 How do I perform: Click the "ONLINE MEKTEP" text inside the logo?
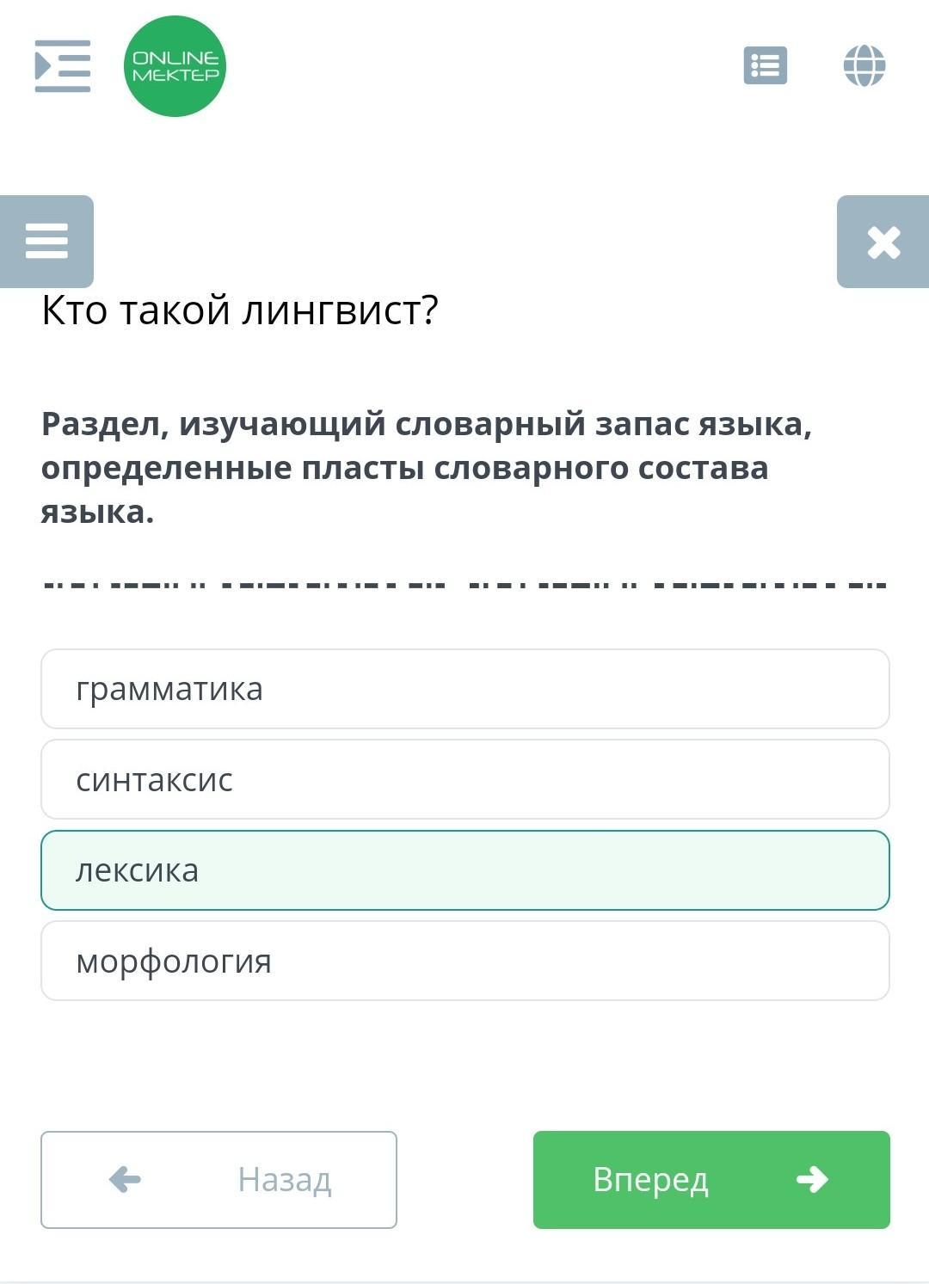(x=175, y=66)
